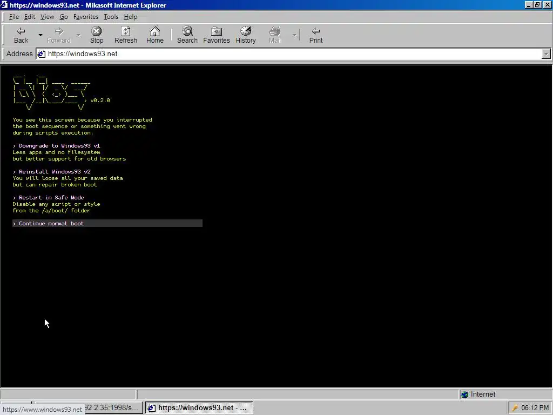Go to the Home page button
This screenshot has height=415, width=553.
[155, 35]
